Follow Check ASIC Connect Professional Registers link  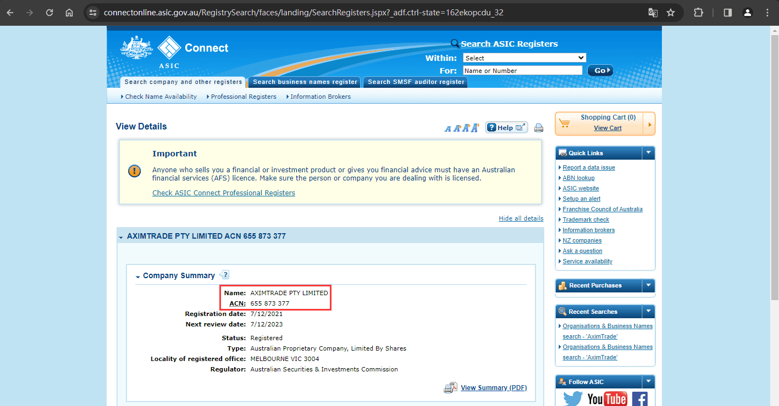(x=224, y=193)
